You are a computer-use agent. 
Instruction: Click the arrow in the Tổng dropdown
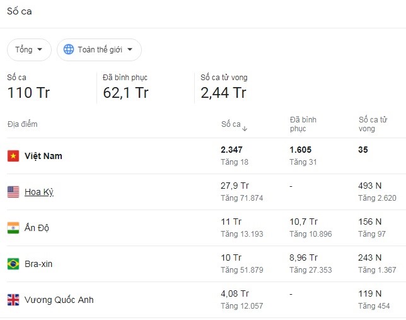[40, 49]
